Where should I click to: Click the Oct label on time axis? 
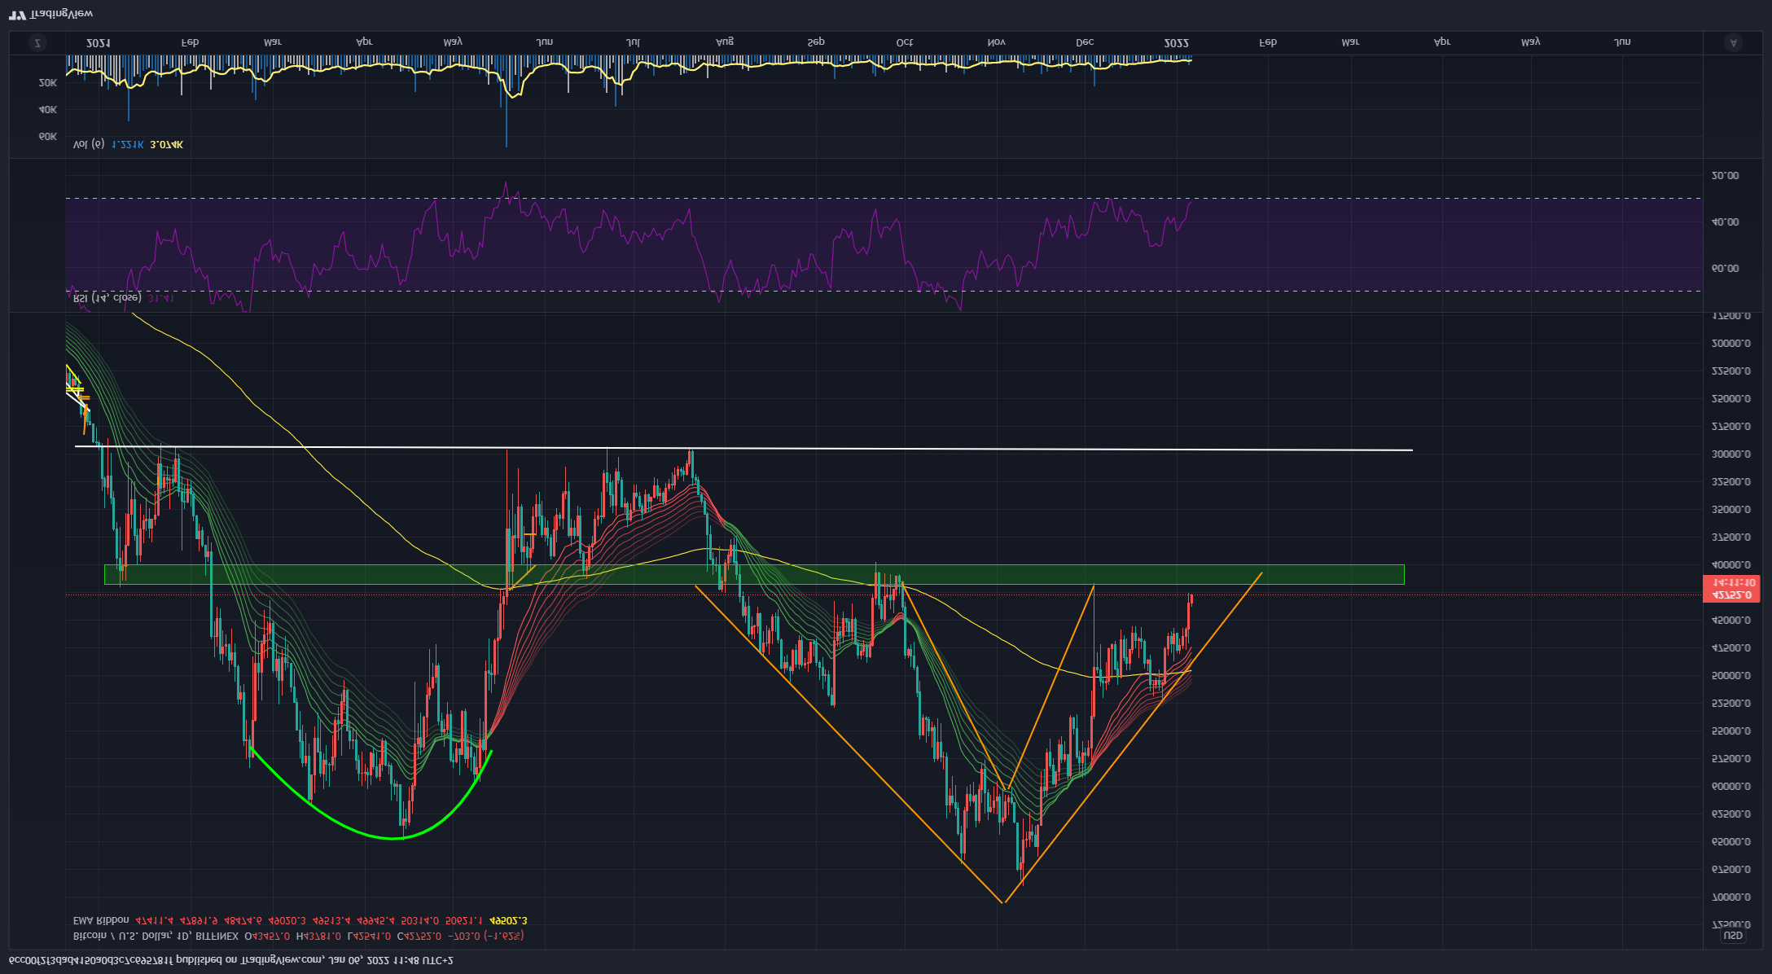point(904,42)
